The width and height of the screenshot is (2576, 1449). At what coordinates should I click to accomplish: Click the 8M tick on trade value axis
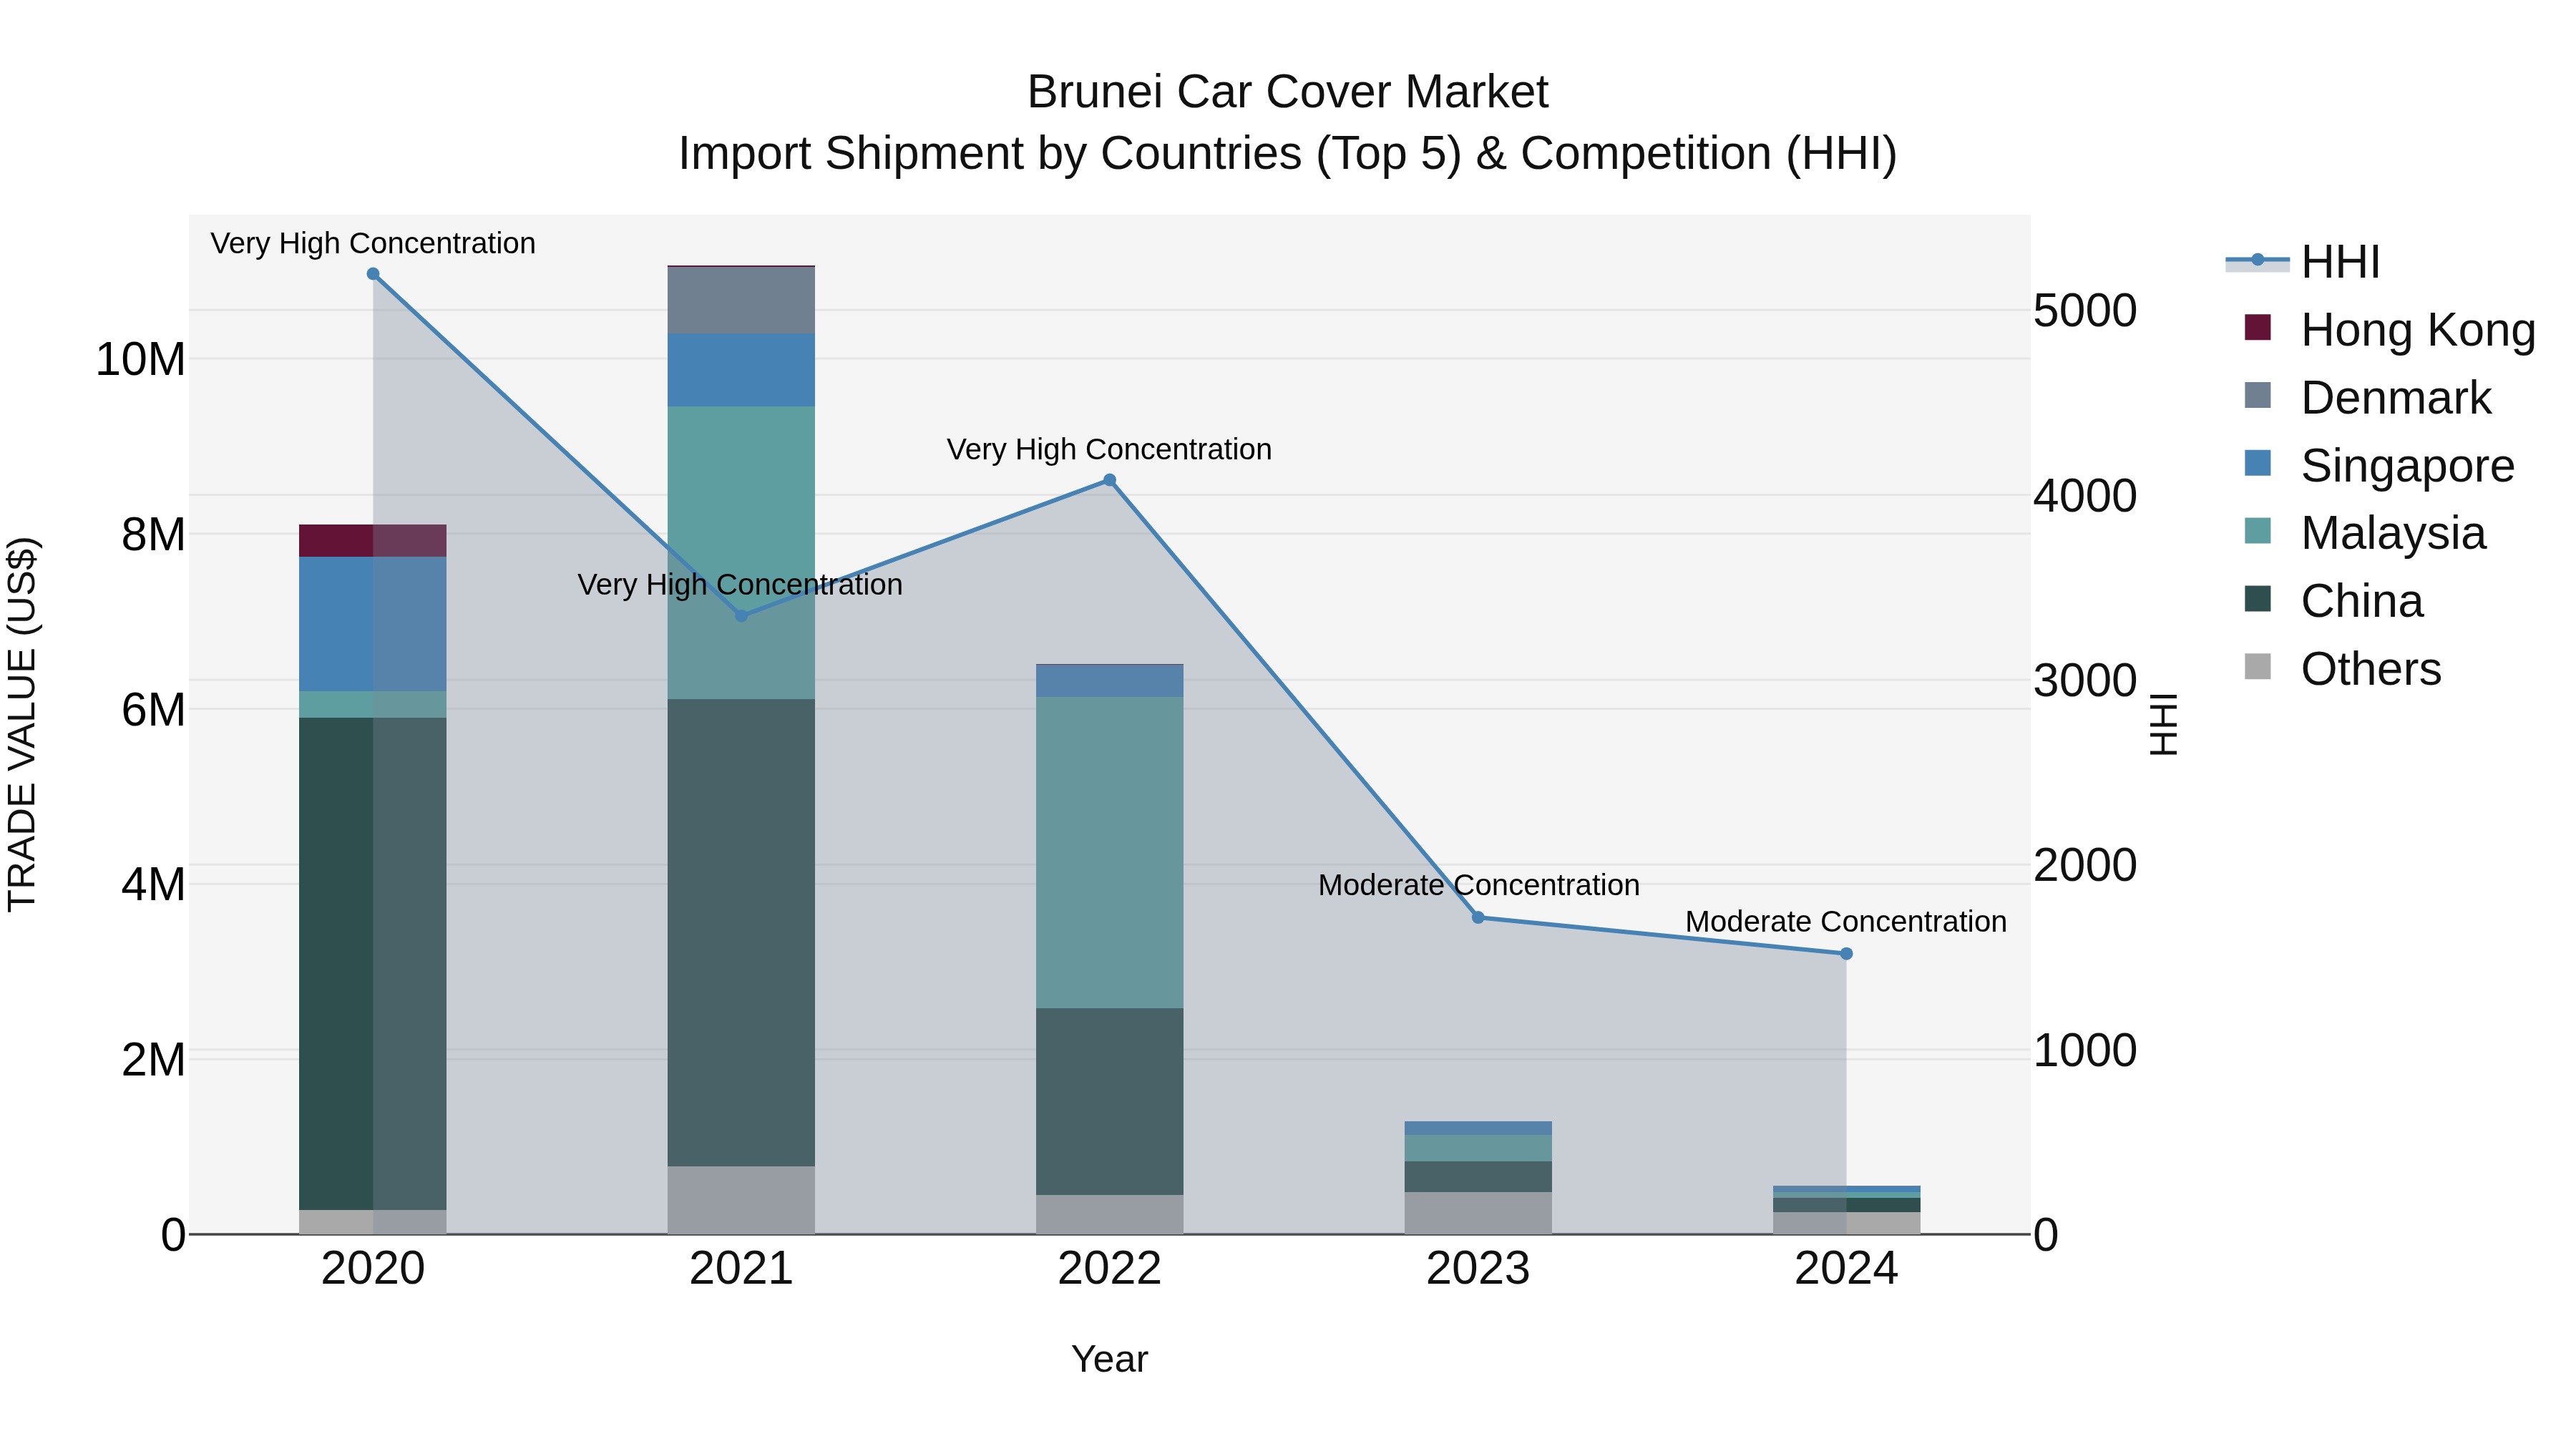tap(153, 535)
